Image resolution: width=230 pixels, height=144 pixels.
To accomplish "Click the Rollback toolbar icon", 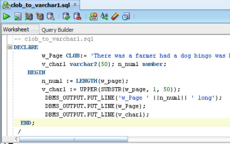I will point(77,16).
